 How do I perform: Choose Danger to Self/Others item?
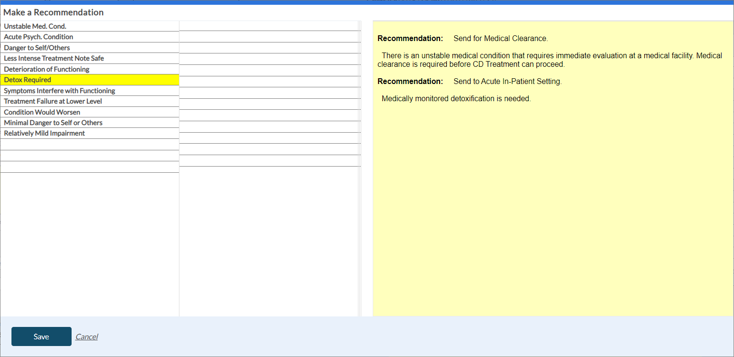37,48
